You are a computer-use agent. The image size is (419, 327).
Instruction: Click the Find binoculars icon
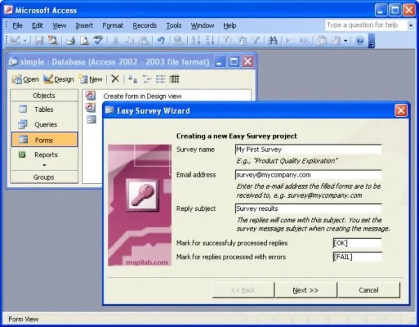(x=273, y=41)
